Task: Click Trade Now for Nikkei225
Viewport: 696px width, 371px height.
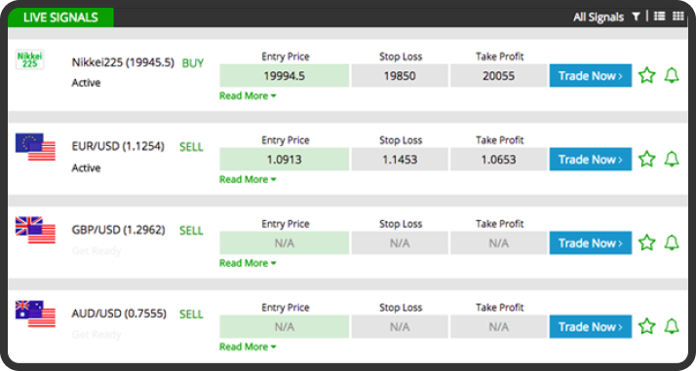Action: pyautogui.click(x=591, y=75)
